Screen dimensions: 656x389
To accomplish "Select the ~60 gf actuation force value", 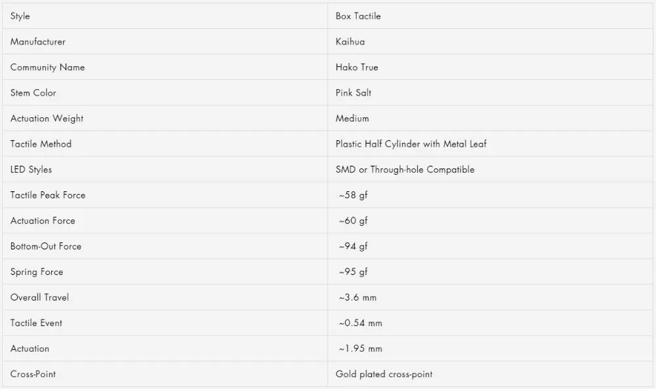I will pos(353,221).
